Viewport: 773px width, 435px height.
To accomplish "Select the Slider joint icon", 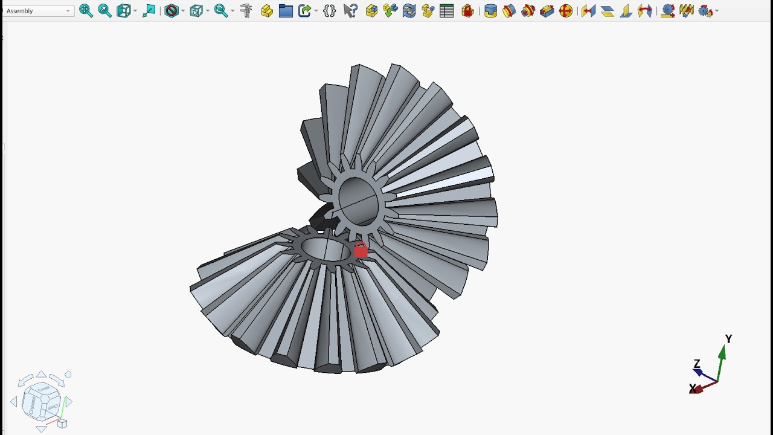I will [547, 11].
